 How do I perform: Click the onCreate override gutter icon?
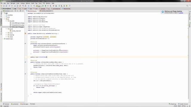point(25,43)
